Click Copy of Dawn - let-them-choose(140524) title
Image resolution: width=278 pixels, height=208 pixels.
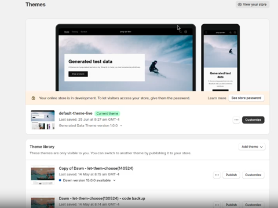pyautogui.click(x=96, y=168)
